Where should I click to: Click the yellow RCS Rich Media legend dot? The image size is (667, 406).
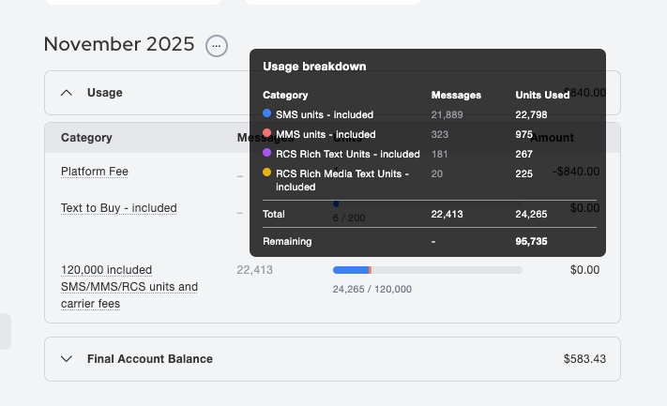[x=267, y=173]
